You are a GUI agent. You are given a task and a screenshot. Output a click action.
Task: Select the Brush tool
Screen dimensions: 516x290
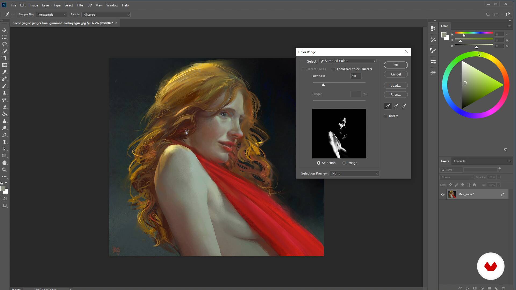4,86
